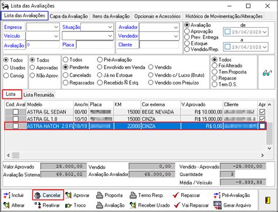The width and height of the screenshot is (278, 212).
Task: Select the ASTRA HATCH 2.0 row
Action: click(x=135, y=126)
